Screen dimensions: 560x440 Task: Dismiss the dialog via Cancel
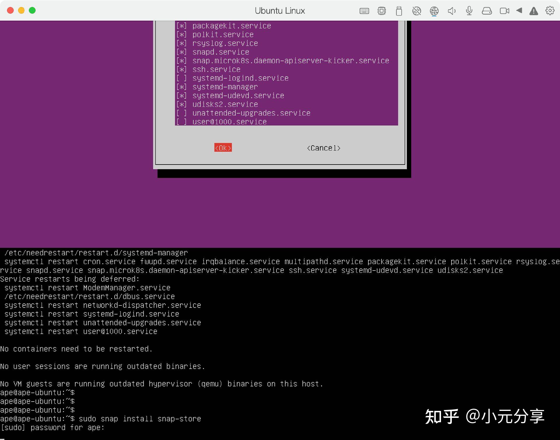324,148
